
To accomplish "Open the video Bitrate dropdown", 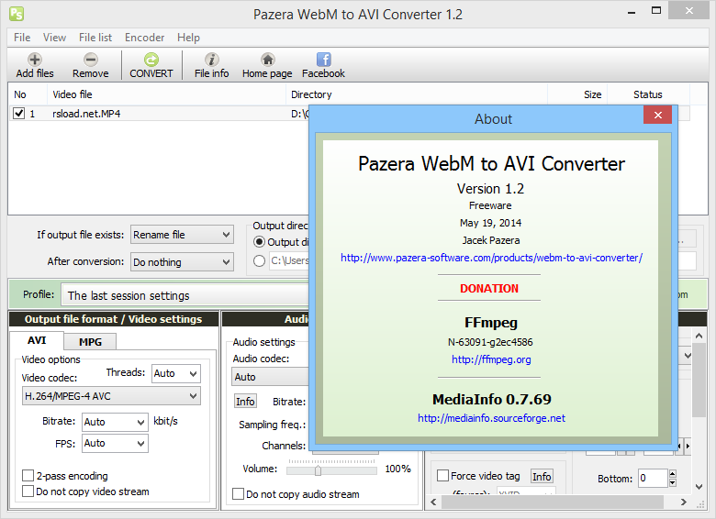I will point(115,422).
